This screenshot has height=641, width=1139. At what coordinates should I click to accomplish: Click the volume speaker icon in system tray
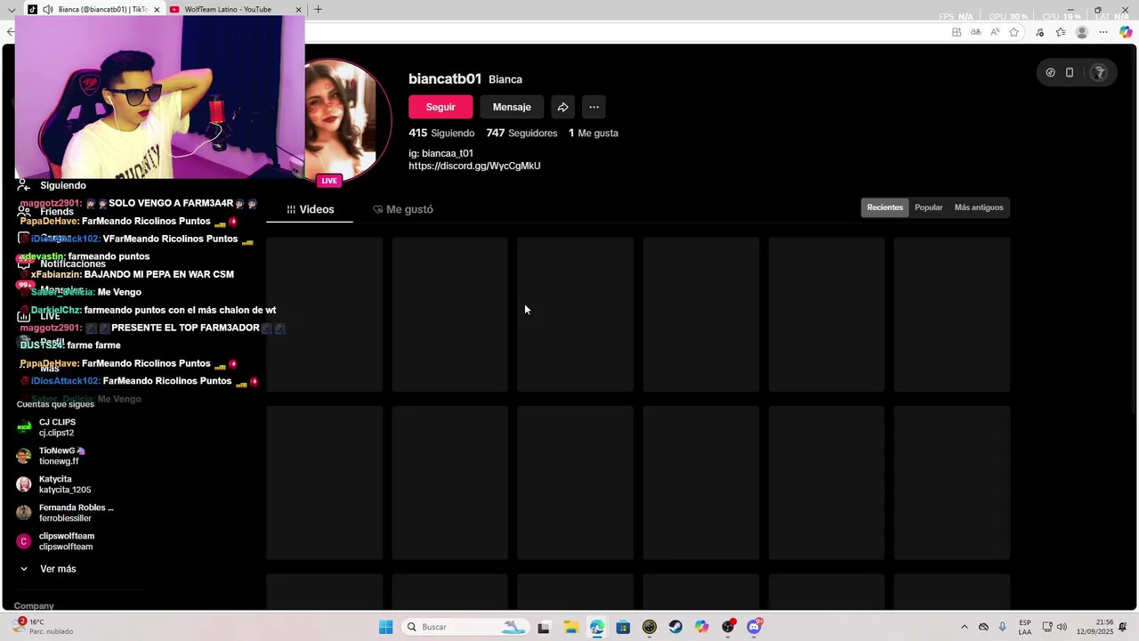click(x=1062, y=627)
